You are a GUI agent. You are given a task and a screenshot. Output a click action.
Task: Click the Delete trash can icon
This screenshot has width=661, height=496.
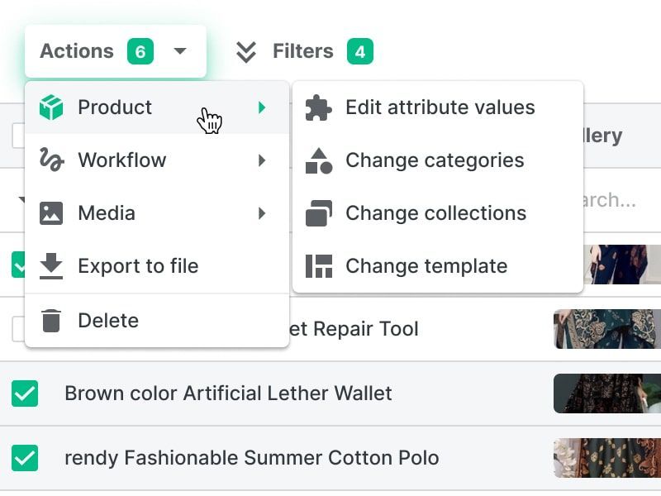(x=51, y=321)
